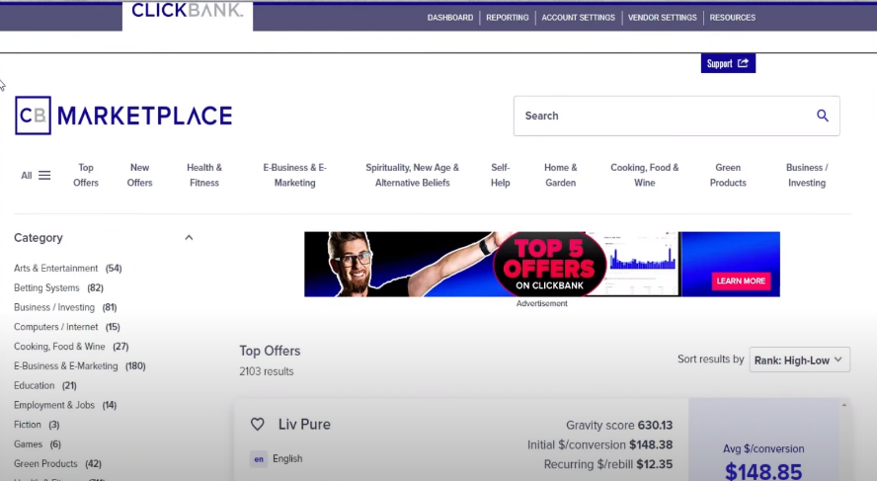This screenshot has width=877, height=481.
Task: Click the en language badge
Action: click(259, 459)
